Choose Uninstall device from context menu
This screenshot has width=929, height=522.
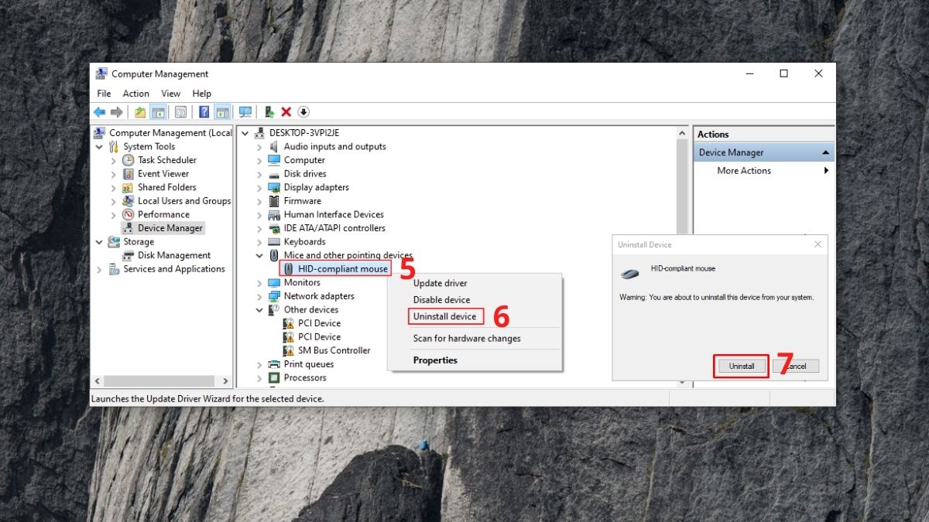444,316
